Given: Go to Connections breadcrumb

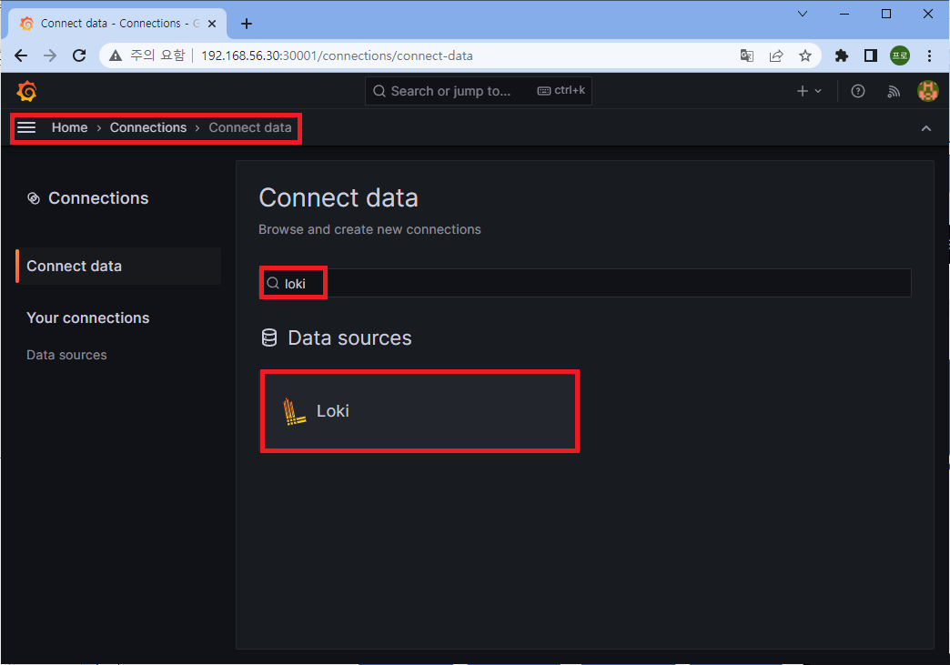Looking at the screenshot, I should [147, 127].
